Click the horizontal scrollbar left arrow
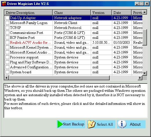The height and width of the screenshot is (137, 151). [7, 78]
